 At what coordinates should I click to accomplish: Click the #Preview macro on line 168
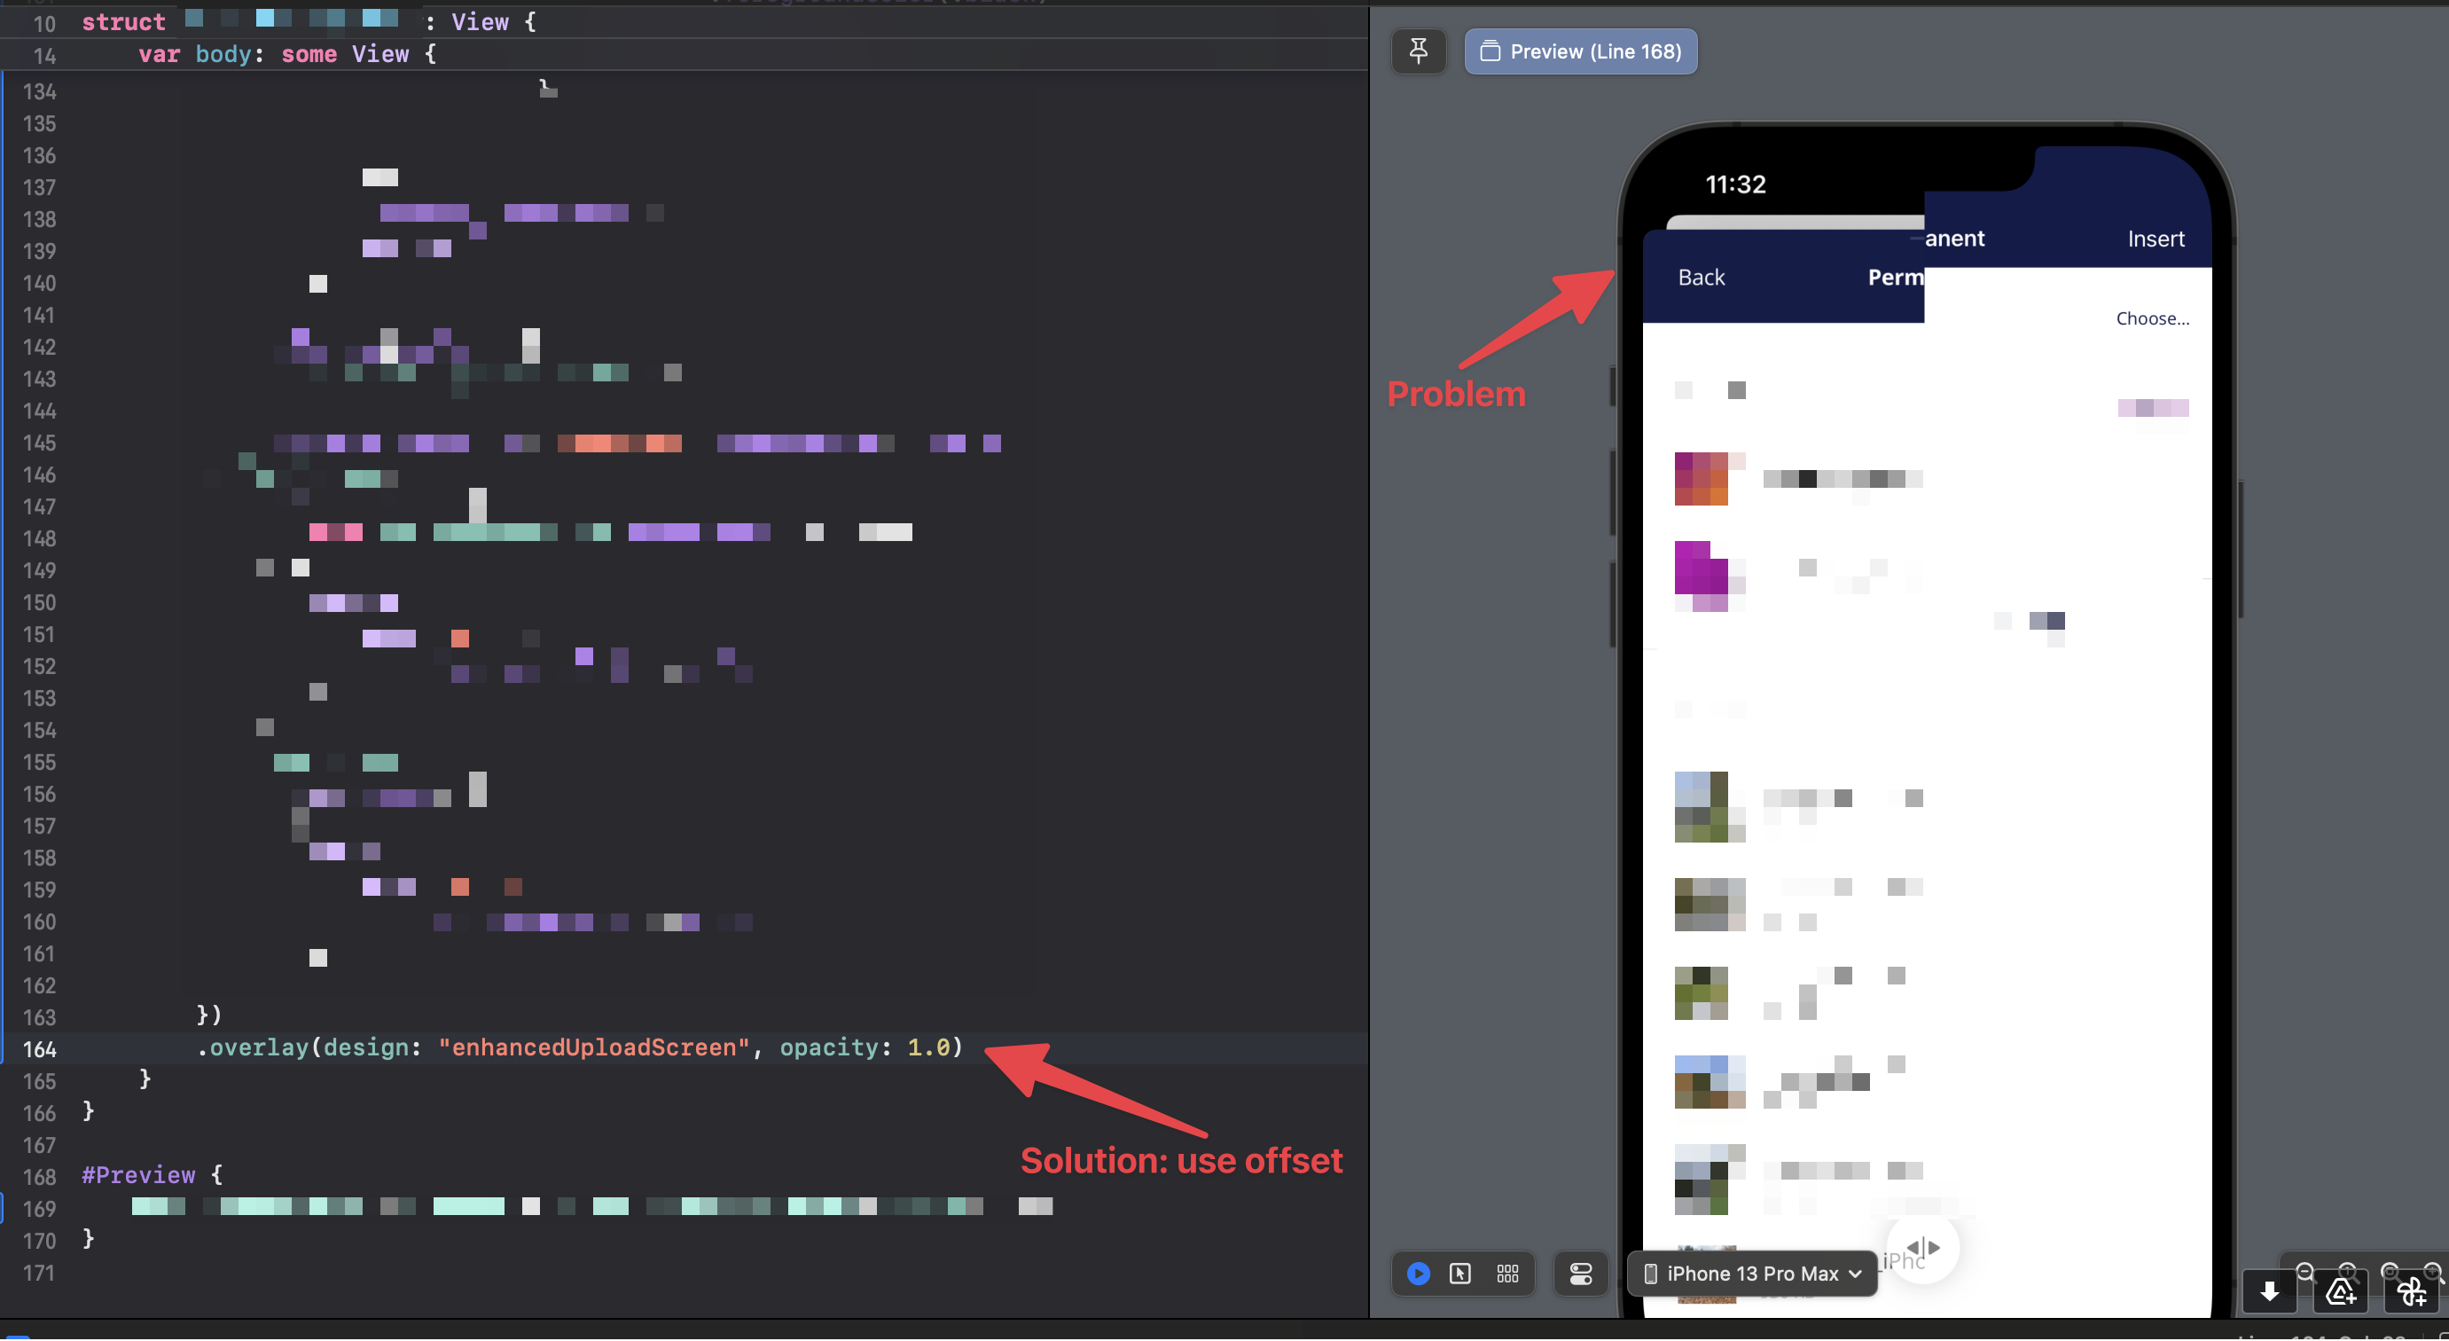[x=139, y=1175]
